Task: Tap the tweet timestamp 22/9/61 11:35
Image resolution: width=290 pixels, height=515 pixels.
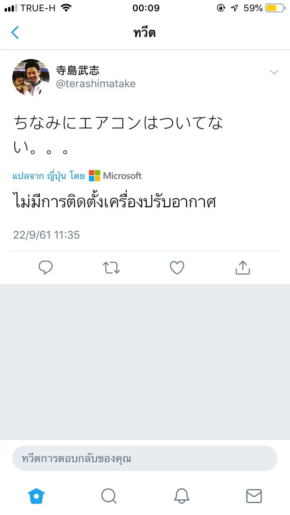Action: (46, 235)
